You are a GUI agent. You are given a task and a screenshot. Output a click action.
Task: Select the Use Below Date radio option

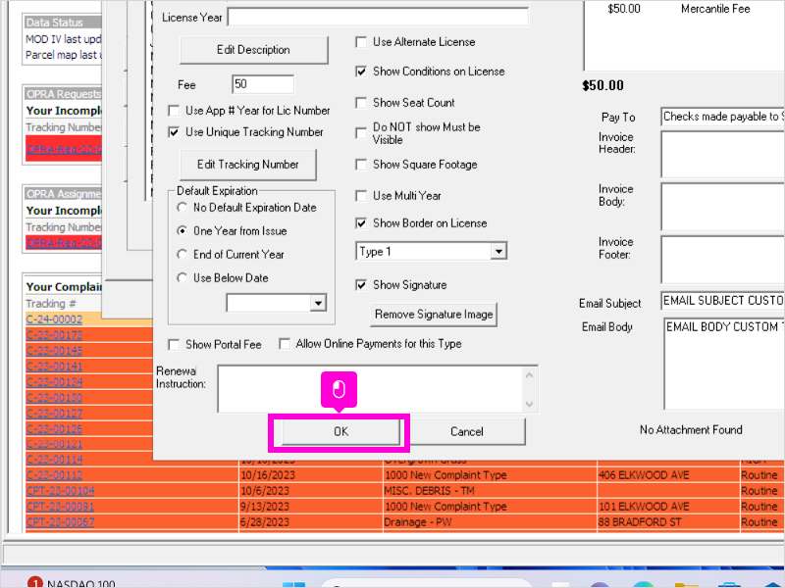(183, 278)
